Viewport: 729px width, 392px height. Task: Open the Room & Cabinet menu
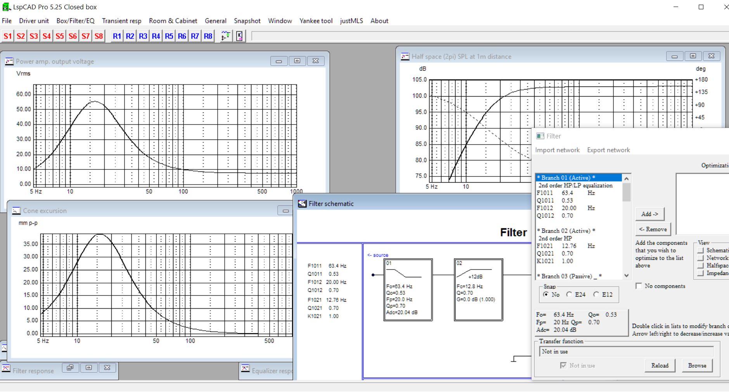[x=173, y=21]
